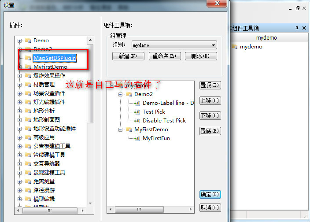The image size is (310, 222).
Task: Click the plugin list vertical scrollbar down arrow
Action: 90,203
